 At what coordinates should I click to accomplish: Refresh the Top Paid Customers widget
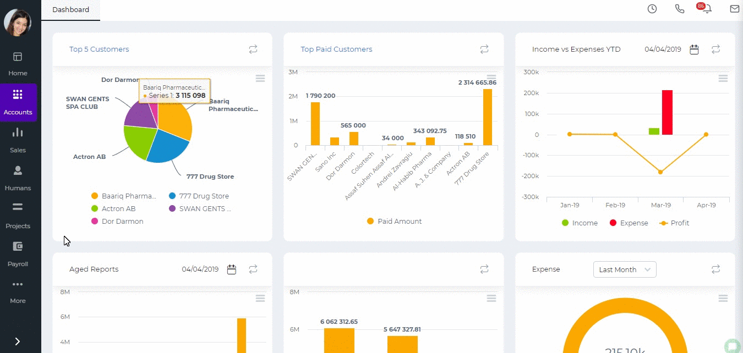[x=484, y=49]
